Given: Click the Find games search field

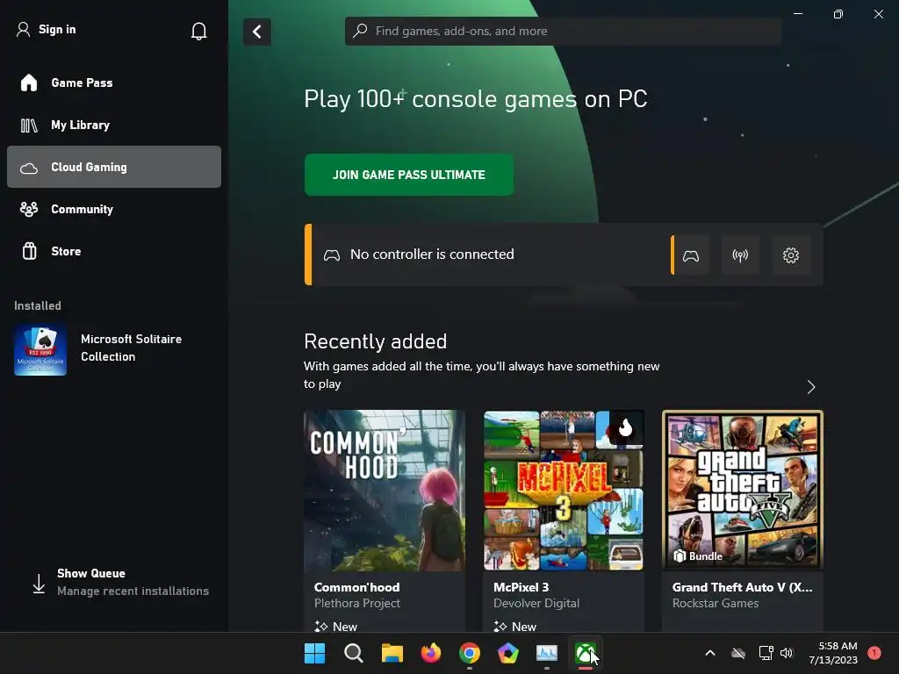Looking at the screenshot, I should 563,31.
